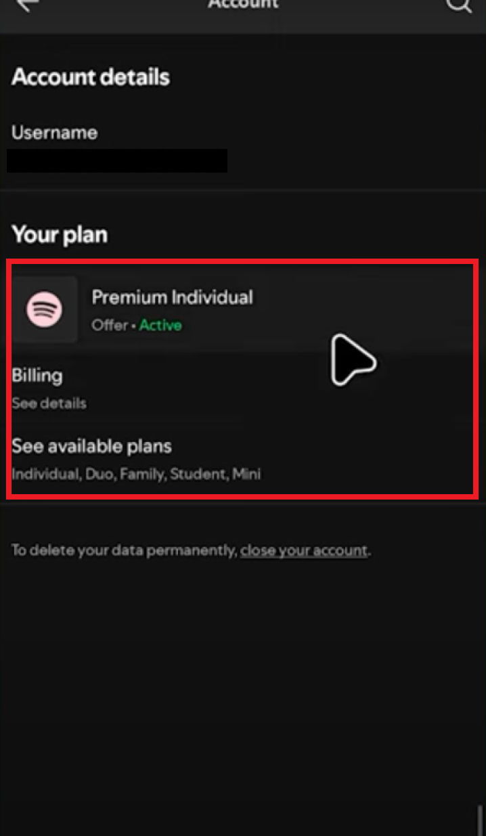This screenshot has width=486, height=836.
Task: Click the 'Billing' heading
Action: (37, 375)
